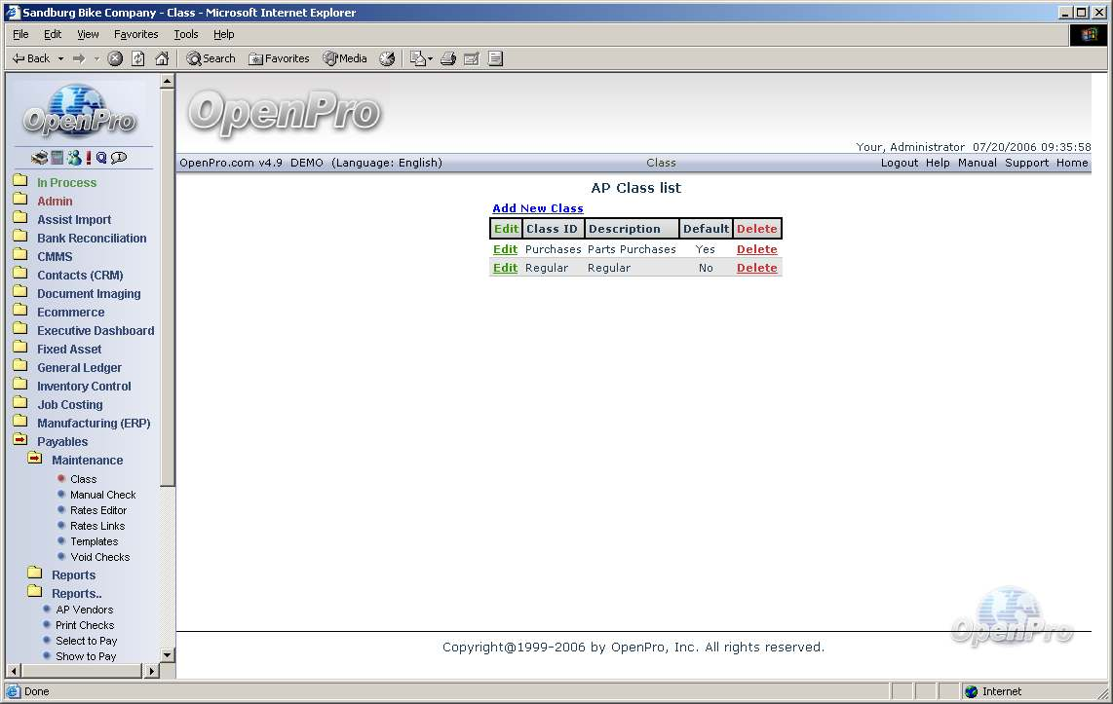The width and height of the screenshot is (1113, 704).
Task: Edit the Purchases class entry
Action: pyautogui.click(x=505, y=249)
